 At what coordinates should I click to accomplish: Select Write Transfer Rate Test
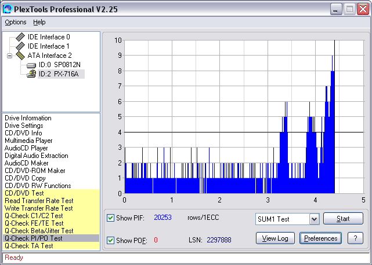click(51, 208)
